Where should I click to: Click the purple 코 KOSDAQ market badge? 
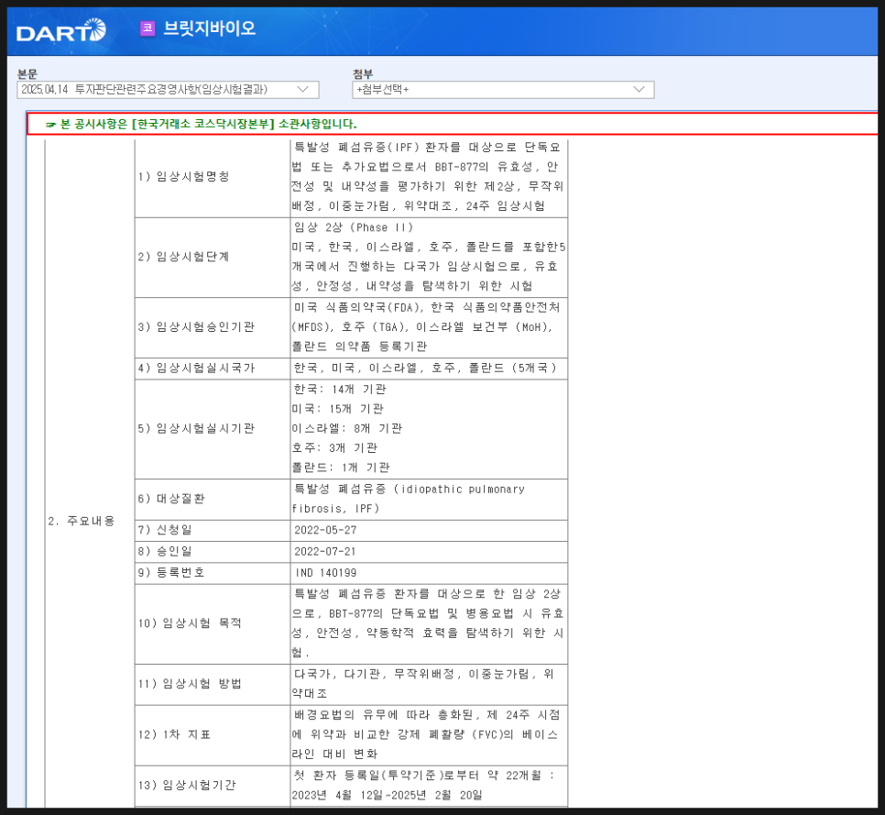[x=147, y=28]
